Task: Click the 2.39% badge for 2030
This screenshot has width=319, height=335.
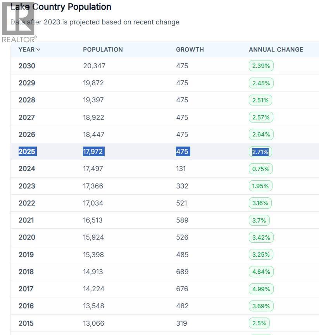Action: (261, 66)
